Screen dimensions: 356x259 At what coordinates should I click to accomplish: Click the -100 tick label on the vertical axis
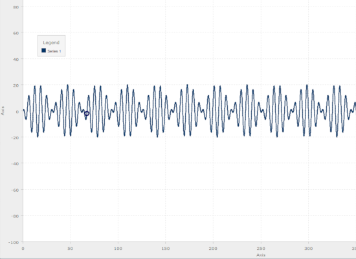click(x=14, y=242)
